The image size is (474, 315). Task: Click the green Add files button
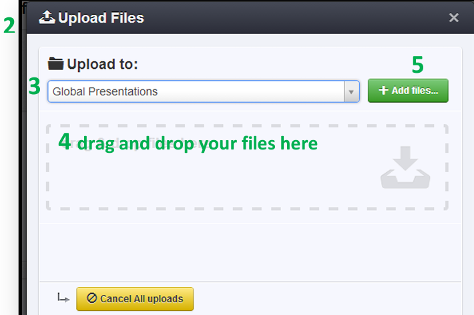pos(408,91)
